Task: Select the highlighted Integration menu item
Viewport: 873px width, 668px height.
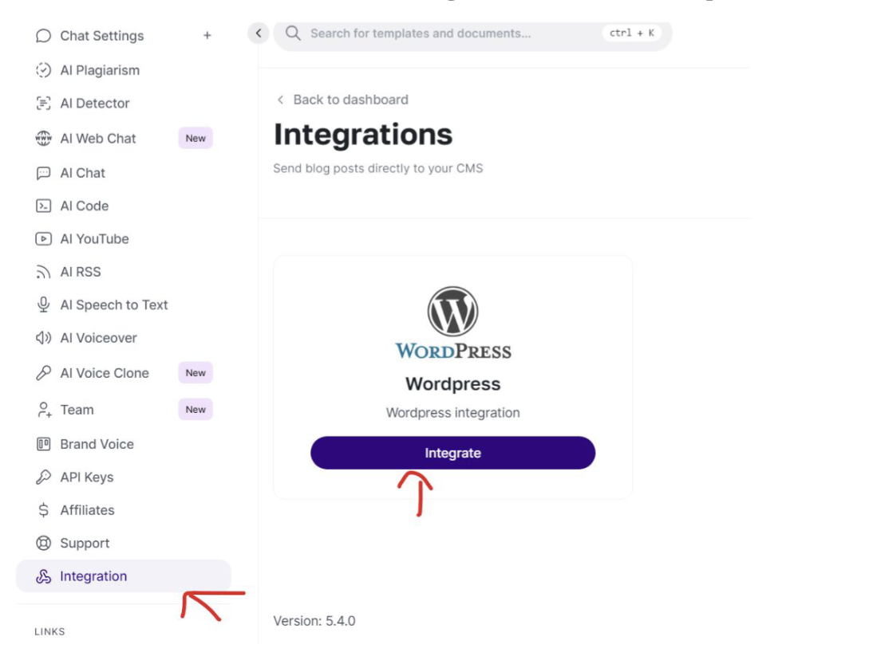Action: 124,576
